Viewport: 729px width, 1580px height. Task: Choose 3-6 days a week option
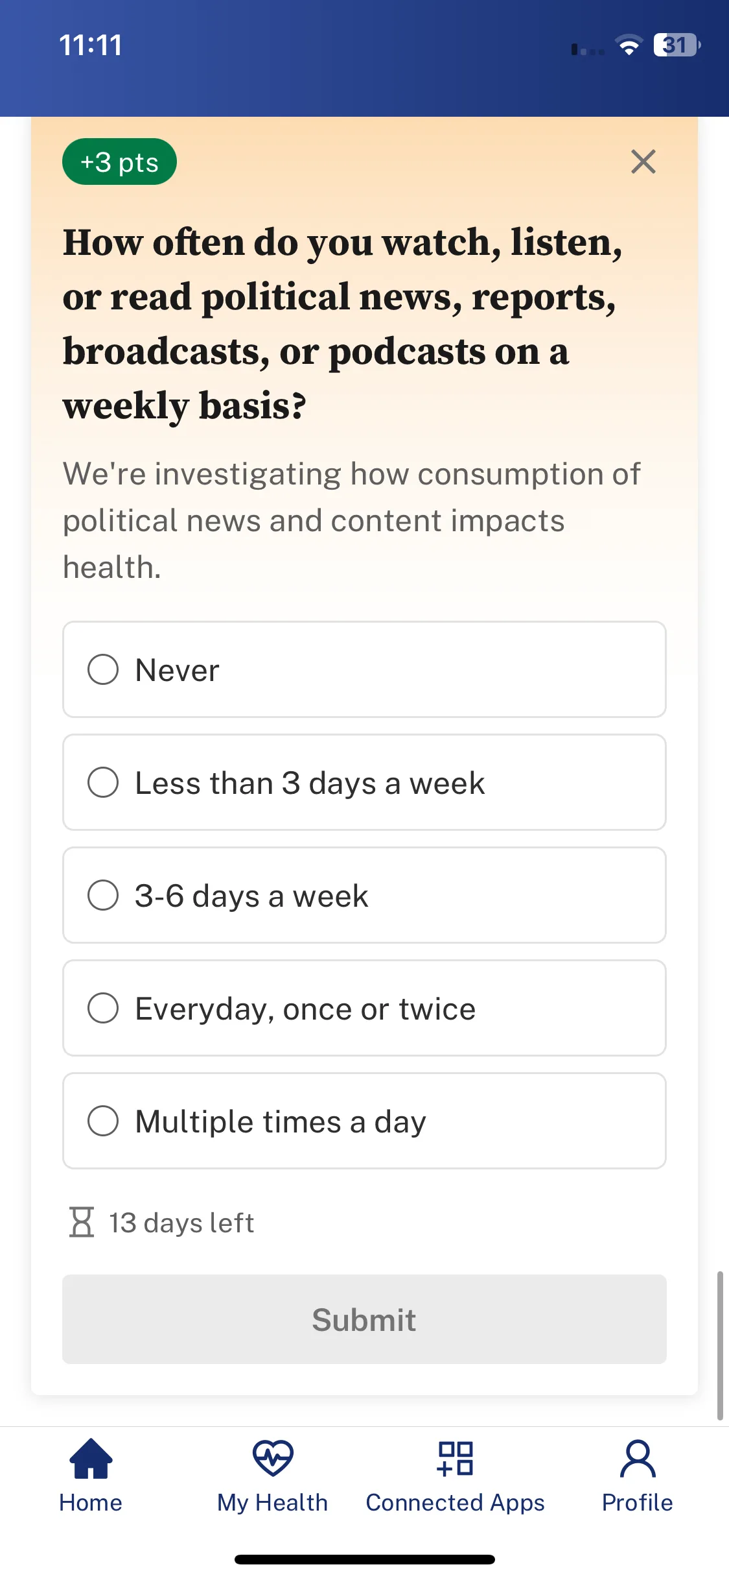click(x=364, y=895)
